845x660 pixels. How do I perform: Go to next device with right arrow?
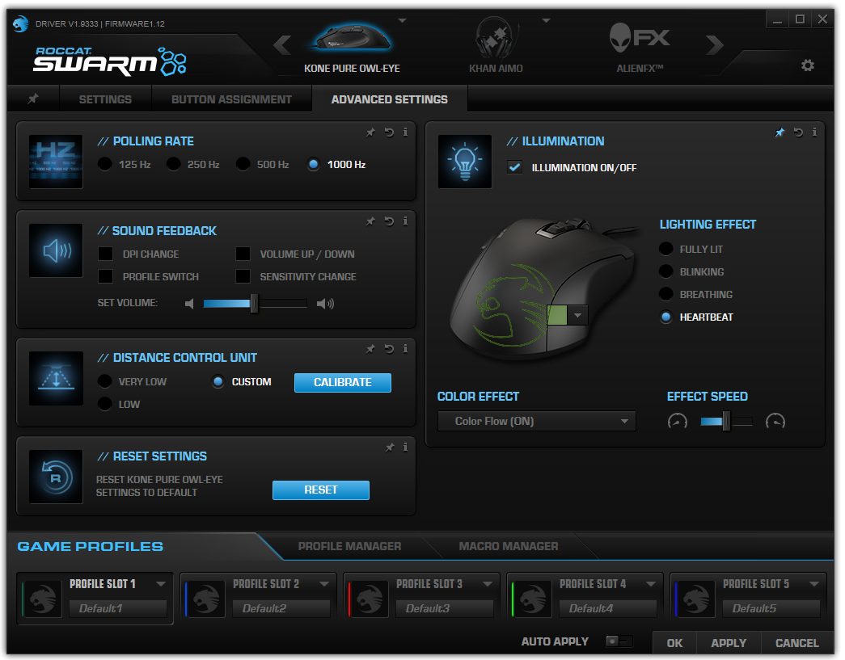pos(715,44)
